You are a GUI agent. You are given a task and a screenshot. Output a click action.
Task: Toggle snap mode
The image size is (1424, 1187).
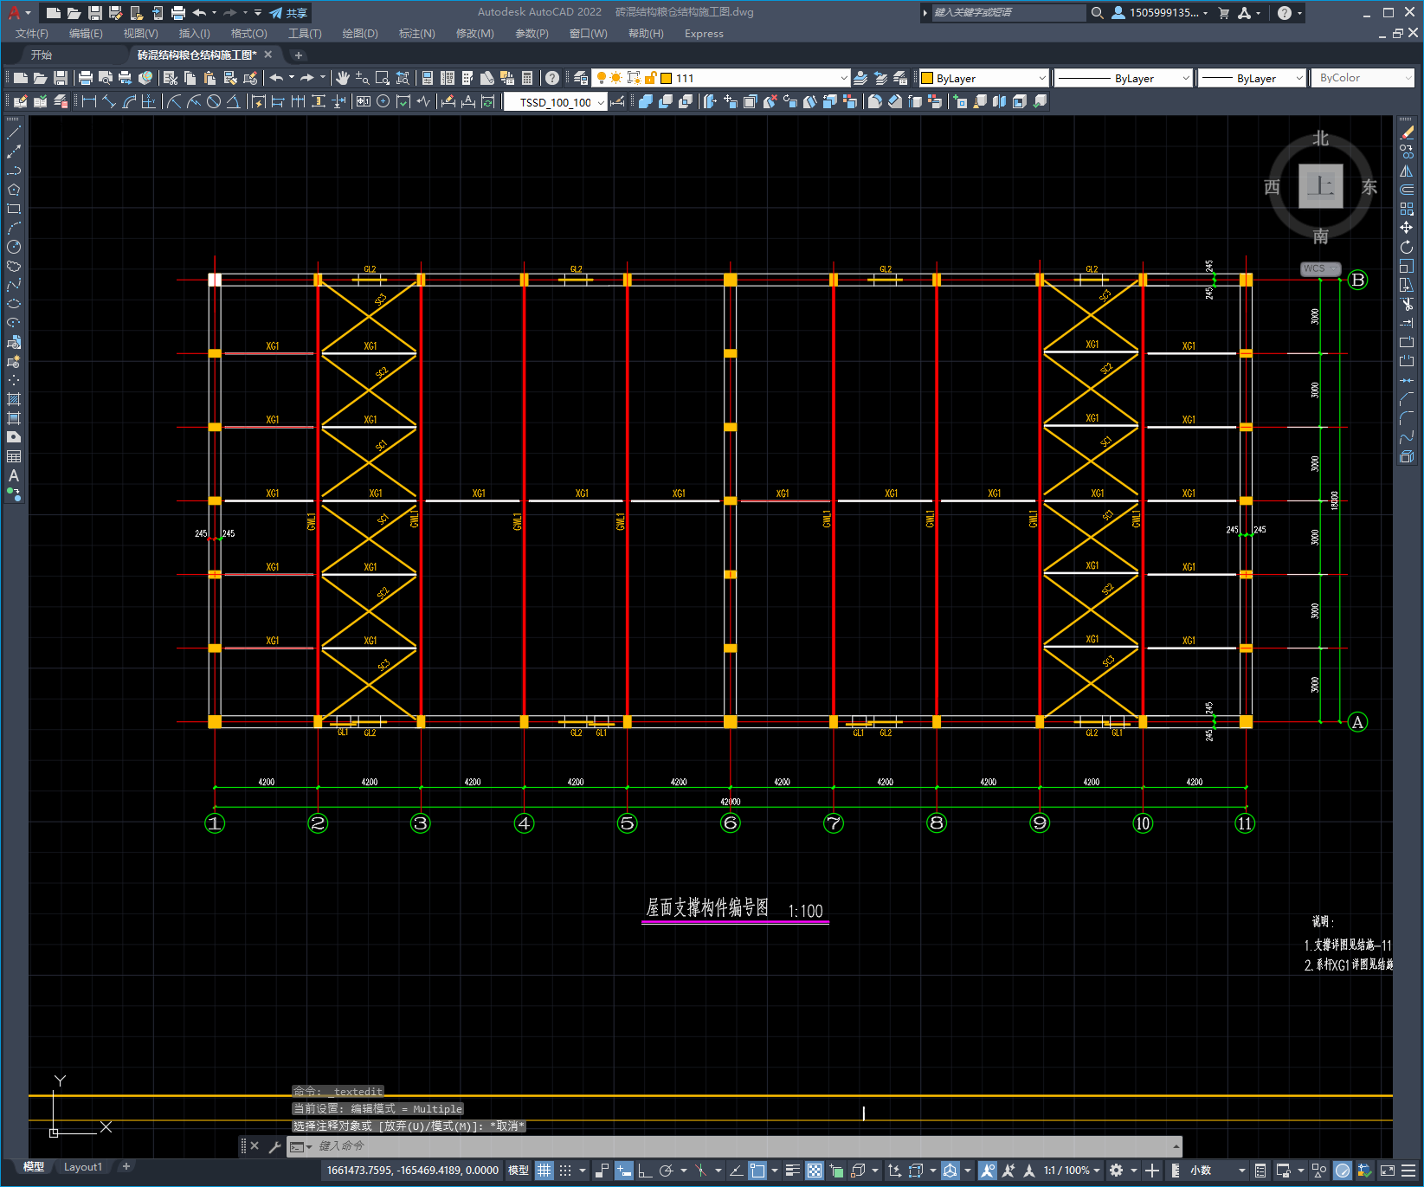coord(565,1171)
